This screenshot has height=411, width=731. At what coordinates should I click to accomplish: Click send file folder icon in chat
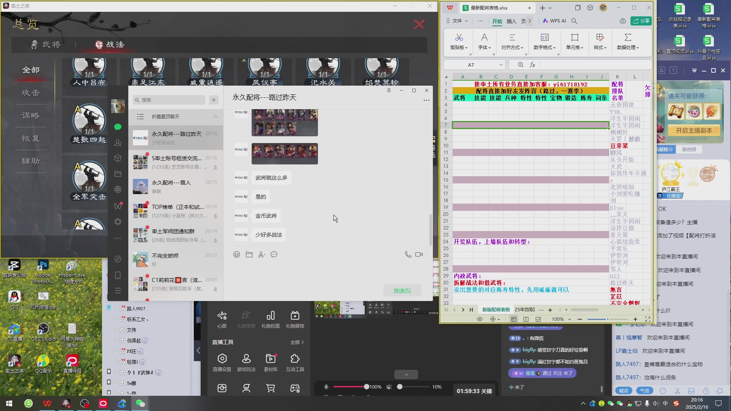click(249, 255)
